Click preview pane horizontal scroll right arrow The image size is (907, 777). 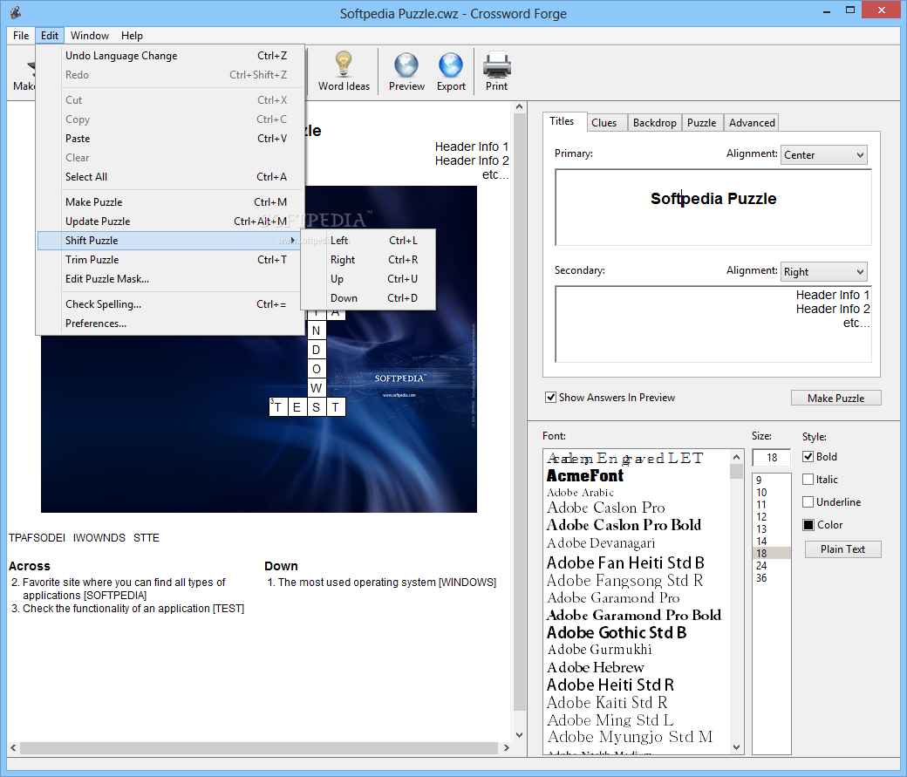tap(506, 747)
